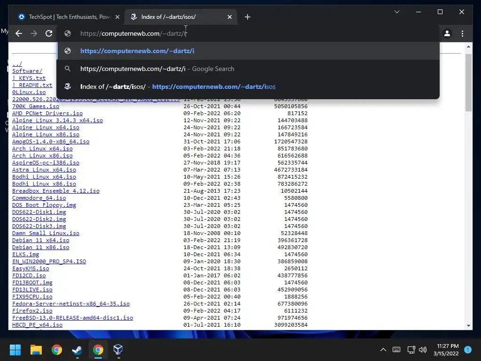Click the Astra_Linux_x64.iso link
The image size is (481, 361).
pyautogui.click(x=44, y=170)
